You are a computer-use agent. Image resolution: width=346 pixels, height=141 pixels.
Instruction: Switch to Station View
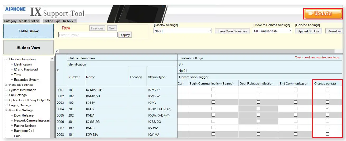pos(28,48)
